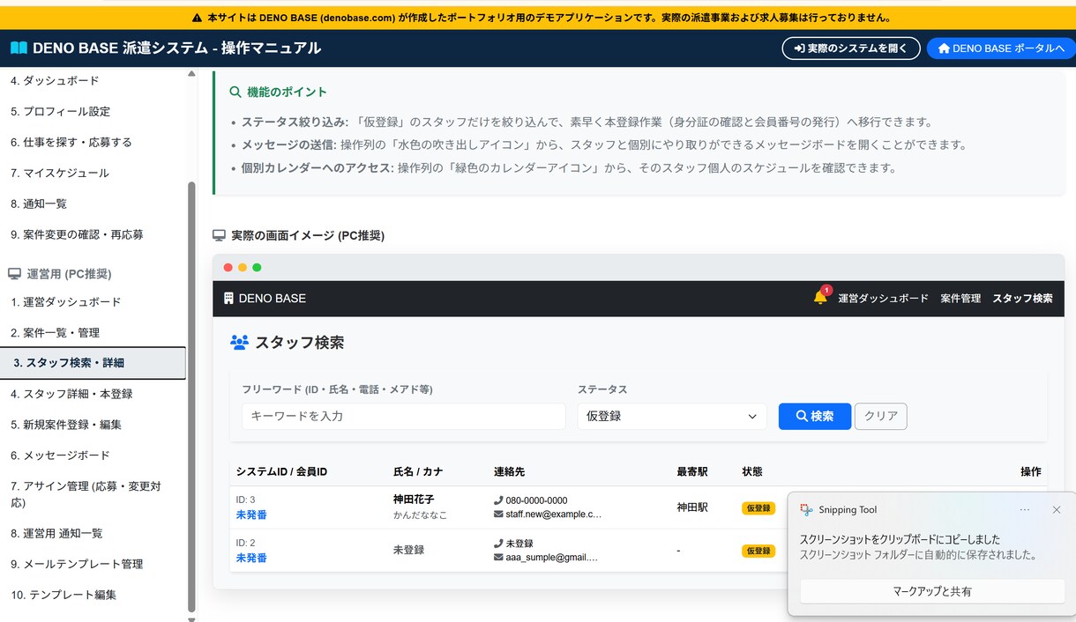Open スタッフ検索 in mock navbar

[x=1023, y=299]
